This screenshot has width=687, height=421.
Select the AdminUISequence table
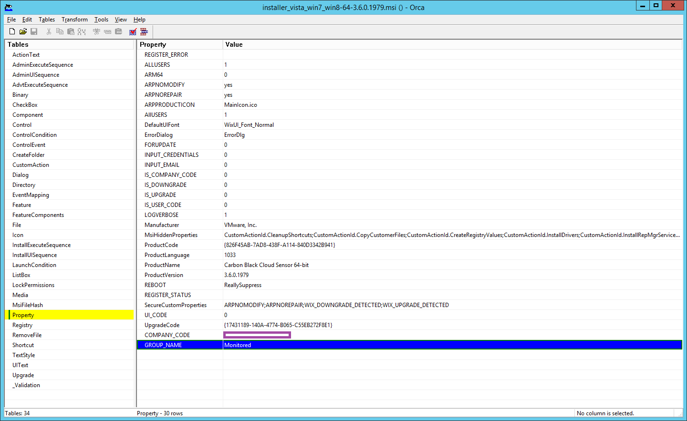pyautogui.click(x=36, y=75)
